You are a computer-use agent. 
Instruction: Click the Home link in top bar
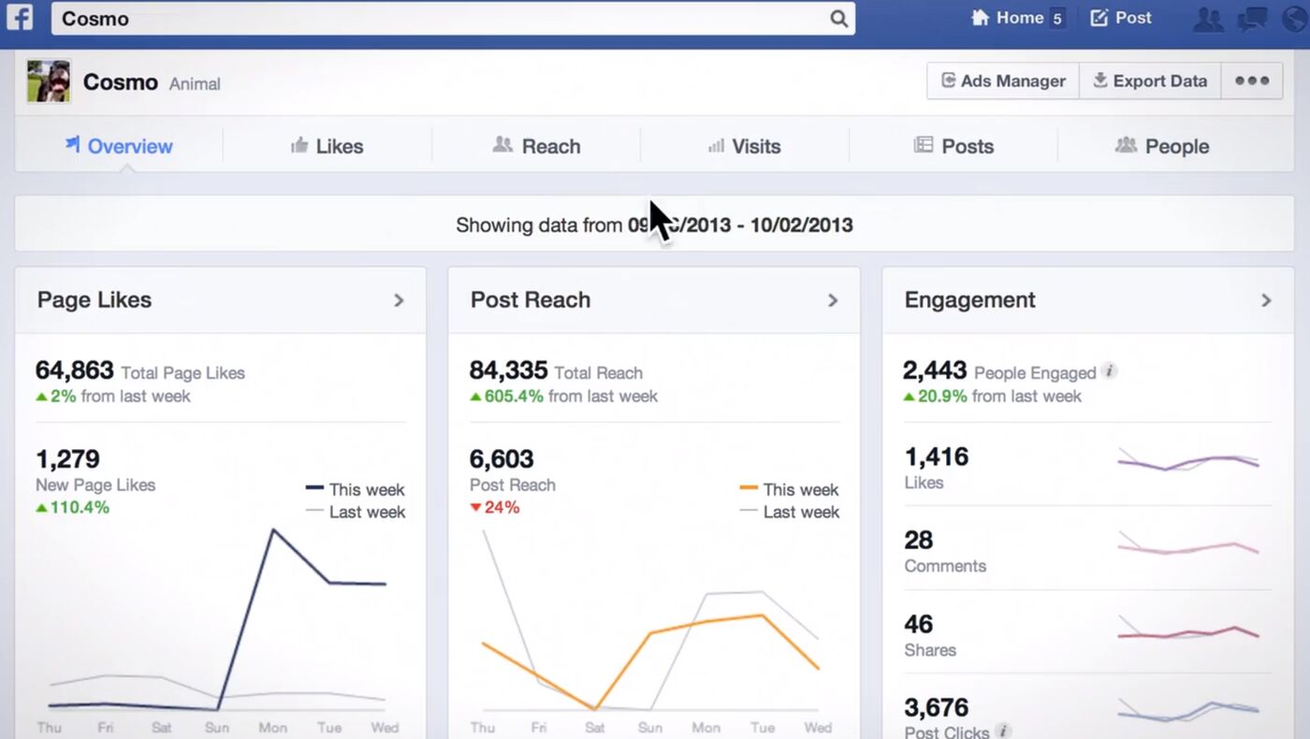(x=1020, y=18)
